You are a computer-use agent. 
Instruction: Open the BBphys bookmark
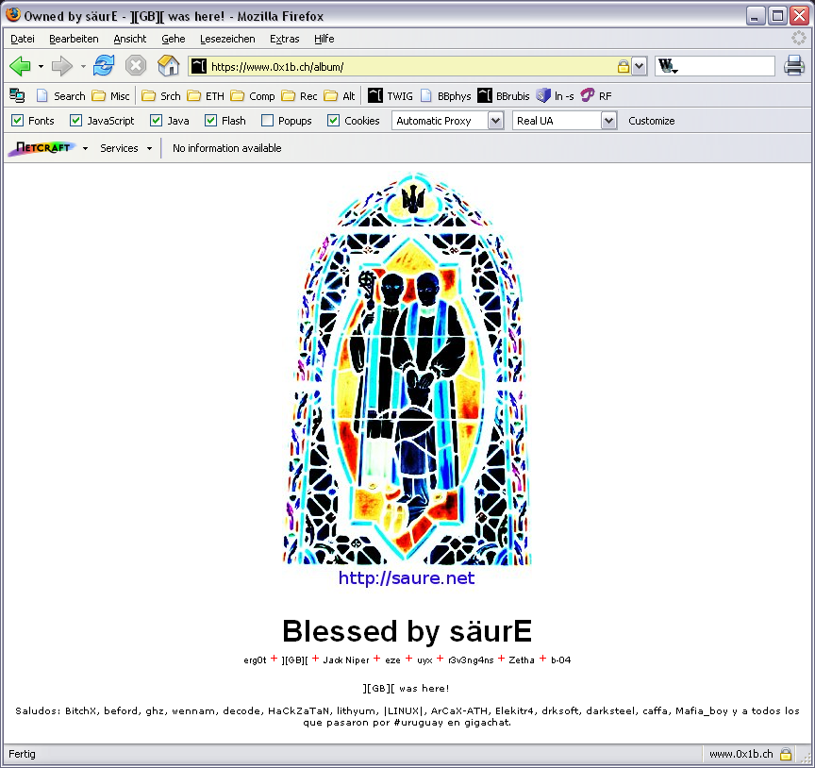(x=446, y=95)
